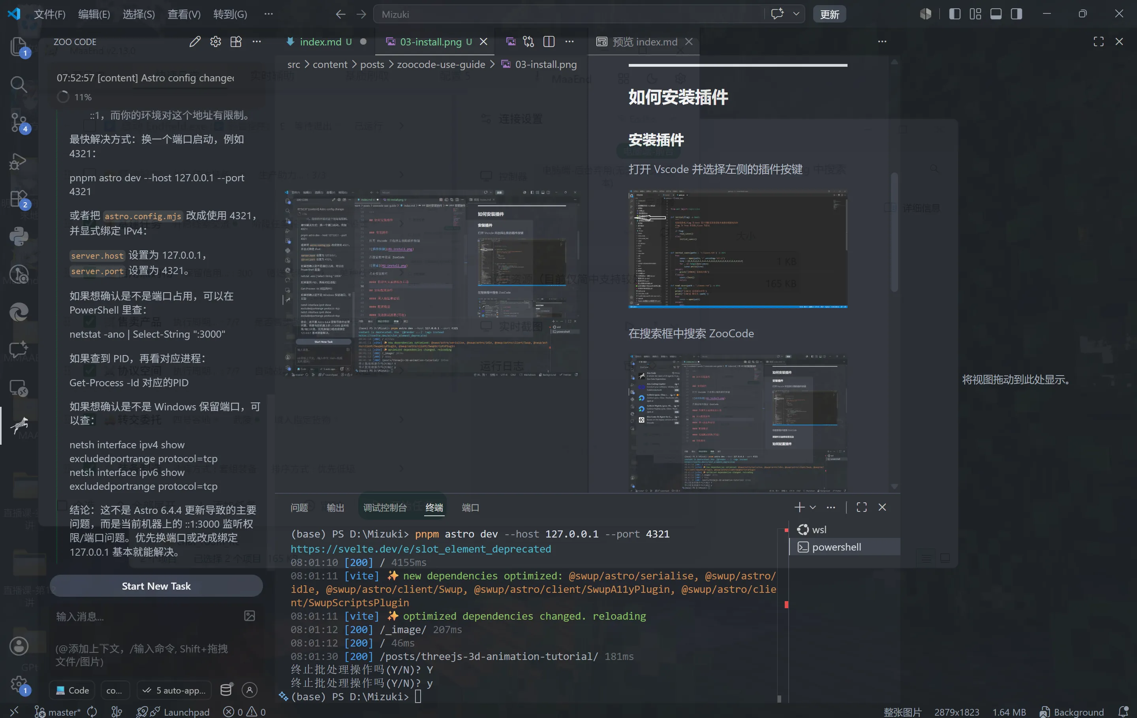Open changes compare icon in editor toolbar
The image size is (1137, 718).
tap(528, 41)
